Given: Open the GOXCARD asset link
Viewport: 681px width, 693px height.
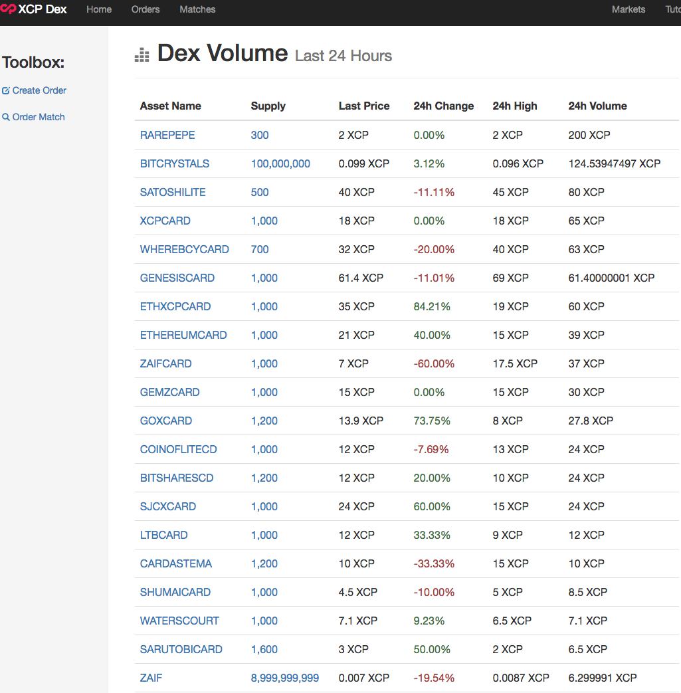Looking at the screenshot, I should tap(166, 421).
